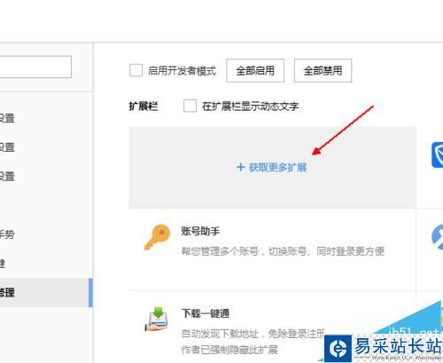Click the 全部启用 button

click(255, 70)
